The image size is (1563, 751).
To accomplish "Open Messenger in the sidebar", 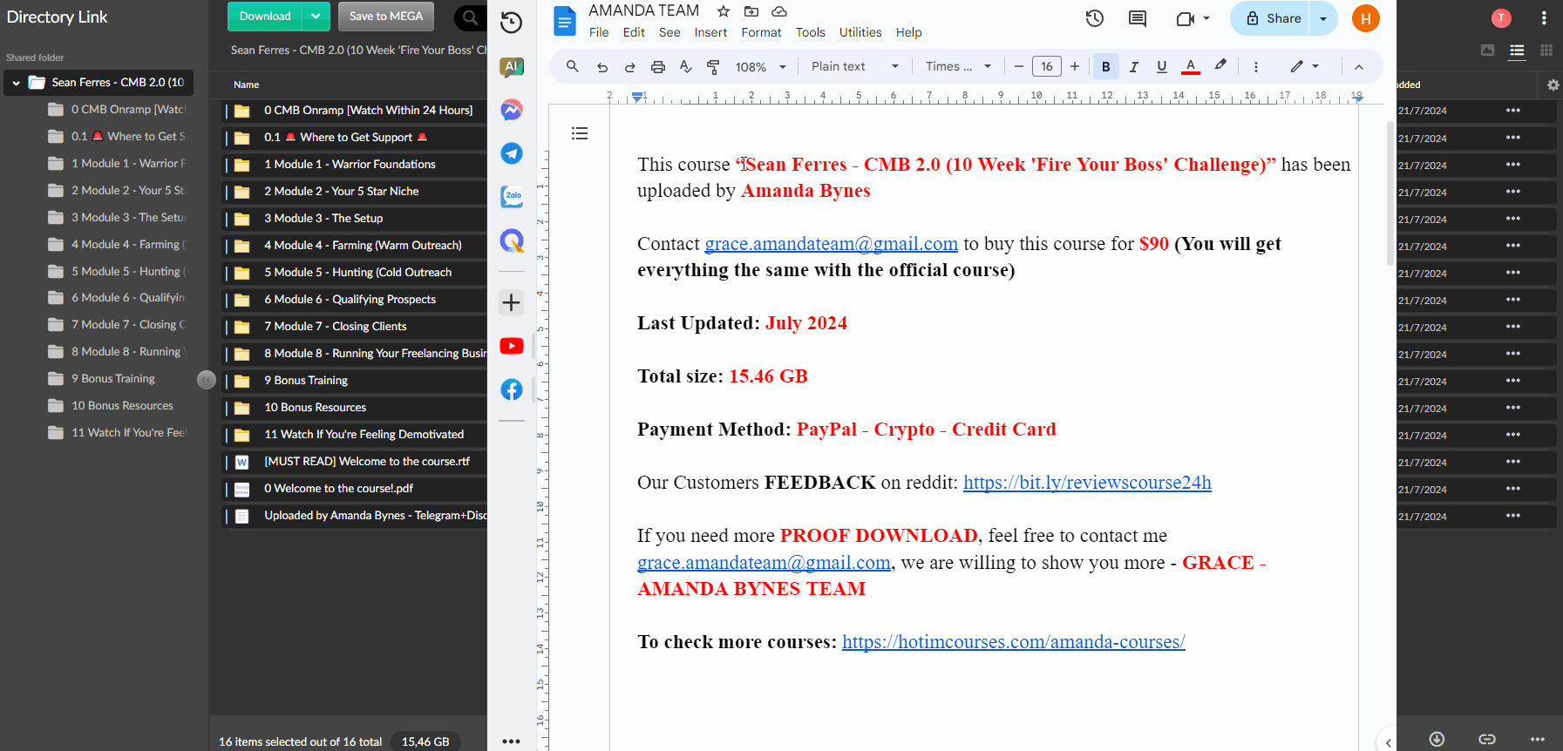I will 512,110.
